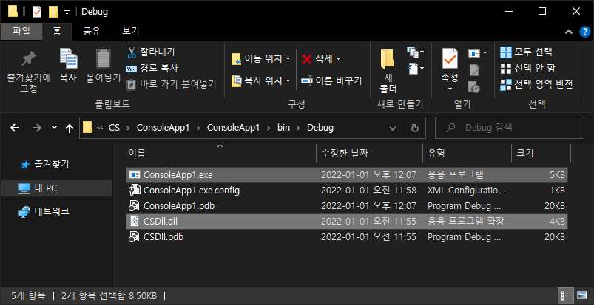Viewport: 594px width, 305px height.
Task: Switch to large icons view in status bar
Action: pos(581,295)
